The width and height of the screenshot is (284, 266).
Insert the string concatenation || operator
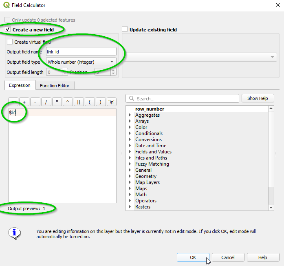click(x=79, y=102)
